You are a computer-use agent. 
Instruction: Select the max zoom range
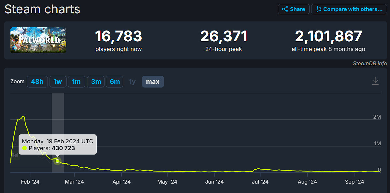(x=153, y=82)
